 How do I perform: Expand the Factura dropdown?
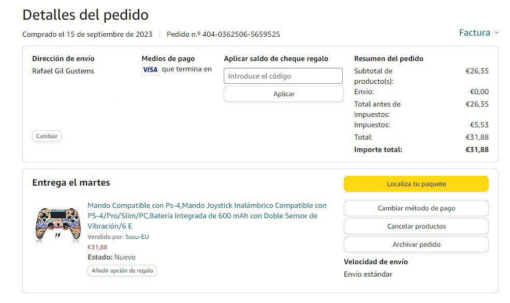tap(474, 33)
